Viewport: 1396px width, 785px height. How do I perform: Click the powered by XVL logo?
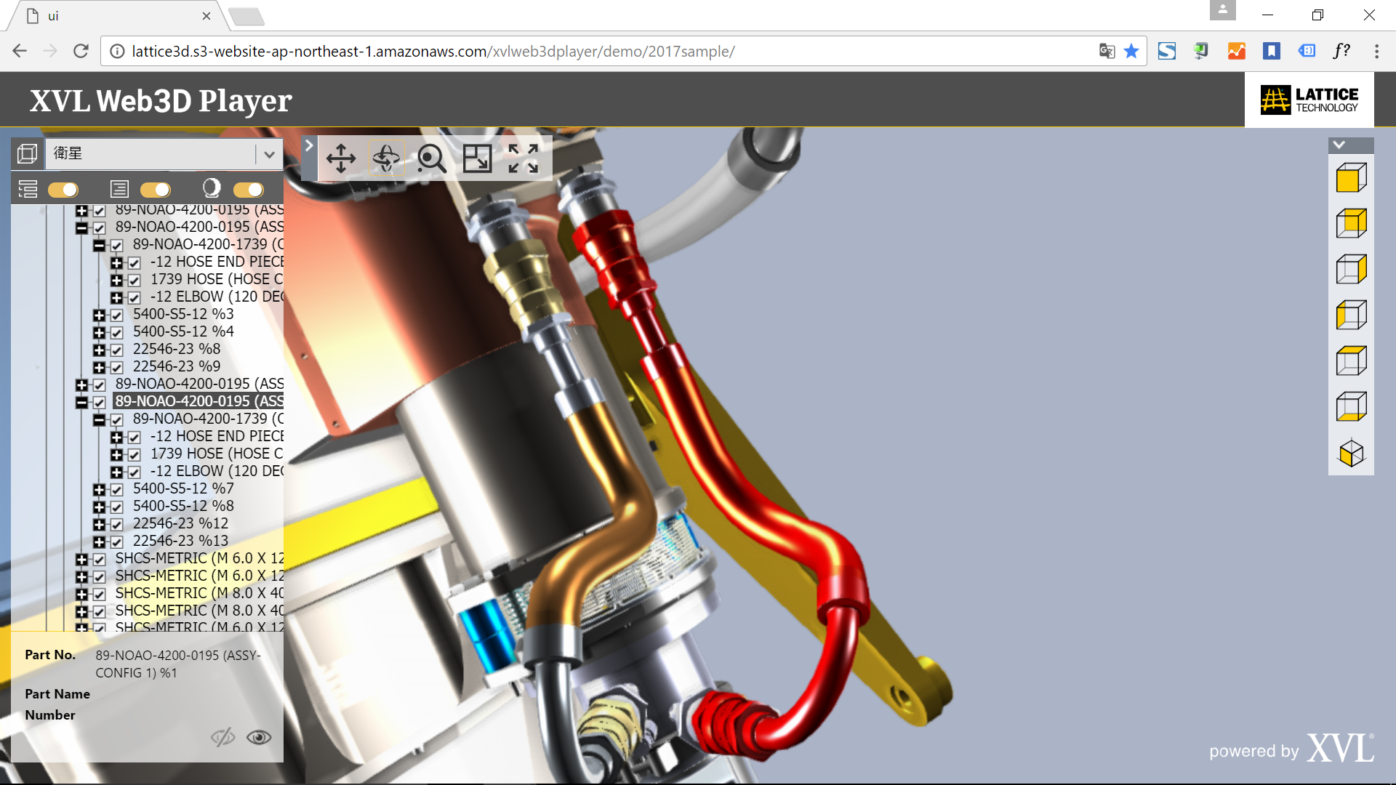pos(1291,748)
